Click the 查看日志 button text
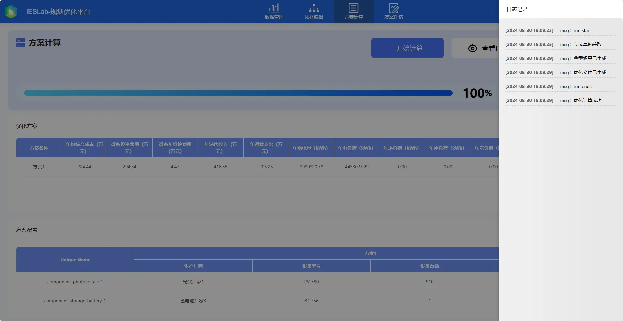623x321 pixels. click(x=490, y=48)
